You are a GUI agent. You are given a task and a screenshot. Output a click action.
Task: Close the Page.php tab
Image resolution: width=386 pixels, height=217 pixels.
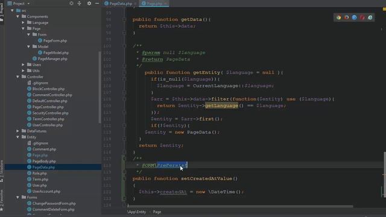click(166, 4)
